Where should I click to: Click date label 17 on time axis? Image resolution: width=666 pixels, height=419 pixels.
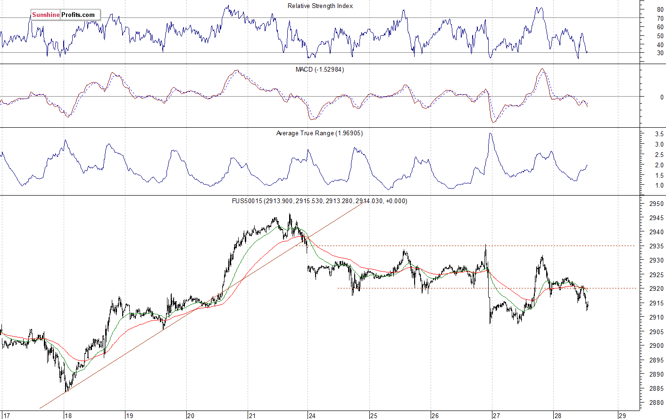click(x=6, y=416)
